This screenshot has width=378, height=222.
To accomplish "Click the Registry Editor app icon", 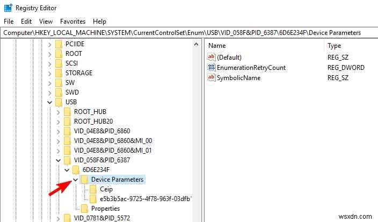I will (x=8, y=8).
